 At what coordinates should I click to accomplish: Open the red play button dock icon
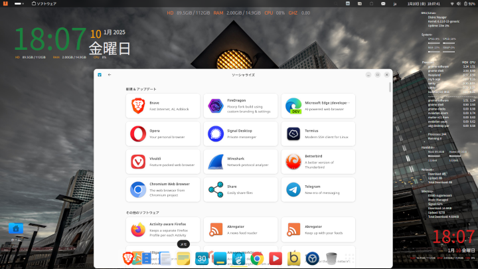point(276,258)
